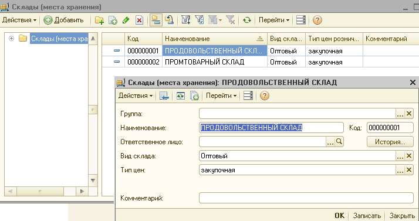Click the tree panel scroll down arrow
The height and width of the screenshot is (221, 419).
click(93, 181)
